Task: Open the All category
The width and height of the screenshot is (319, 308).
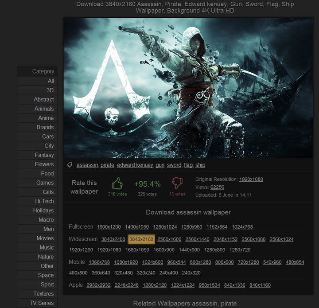Action: 37,81
